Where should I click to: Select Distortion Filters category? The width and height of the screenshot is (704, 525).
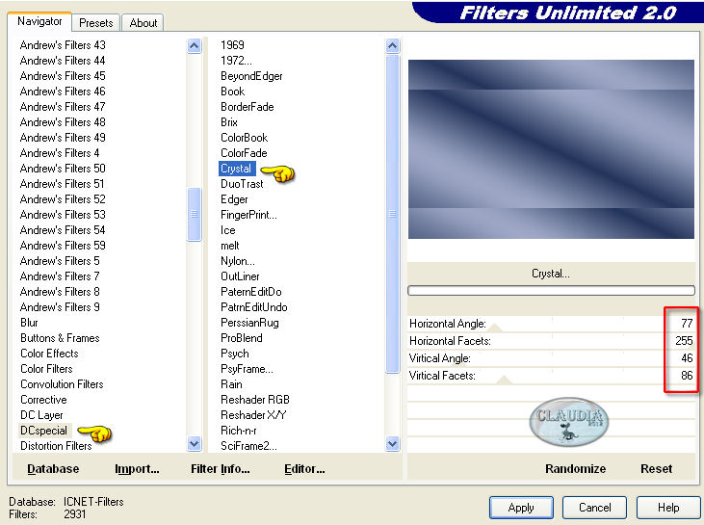[56, 446]
